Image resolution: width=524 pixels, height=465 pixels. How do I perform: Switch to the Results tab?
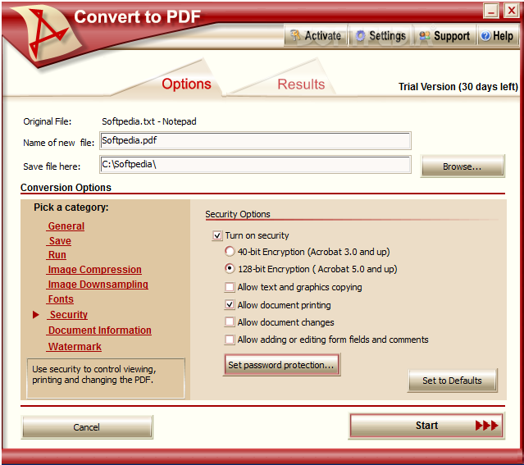click(x=301, y=84)
